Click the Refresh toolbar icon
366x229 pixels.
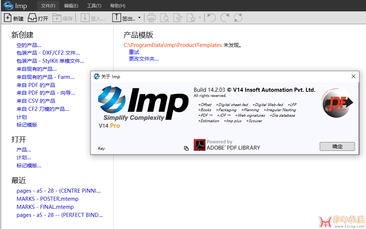[238, 18]
